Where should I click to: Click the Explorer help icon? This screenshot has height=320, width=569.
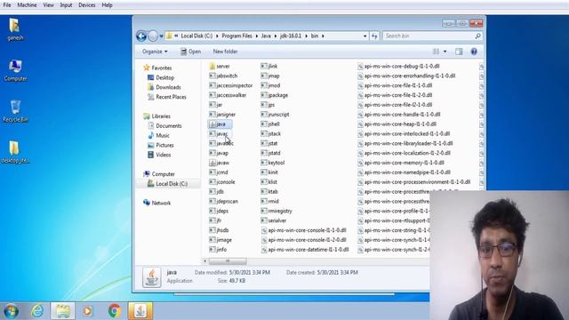point(474,52)
